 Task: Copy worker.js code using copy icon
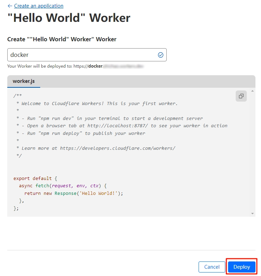pos(241,96)
